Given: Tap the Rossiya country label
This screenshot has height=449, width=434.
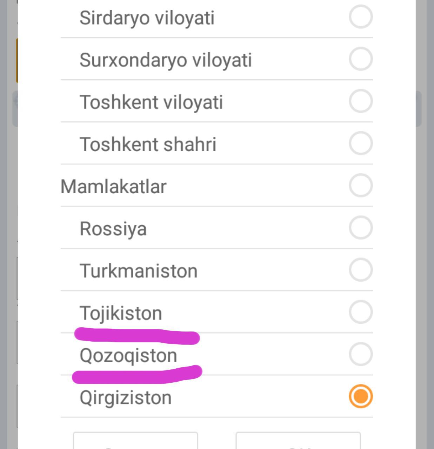Looking at the screenshot, I should (113, 229).
